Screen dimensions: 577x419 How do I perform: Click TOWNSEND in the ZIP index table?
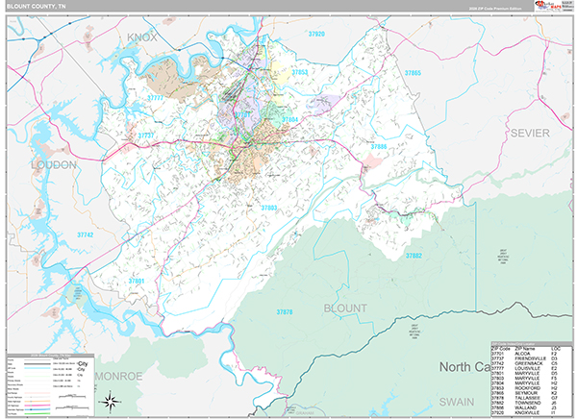tap(528, 403)
